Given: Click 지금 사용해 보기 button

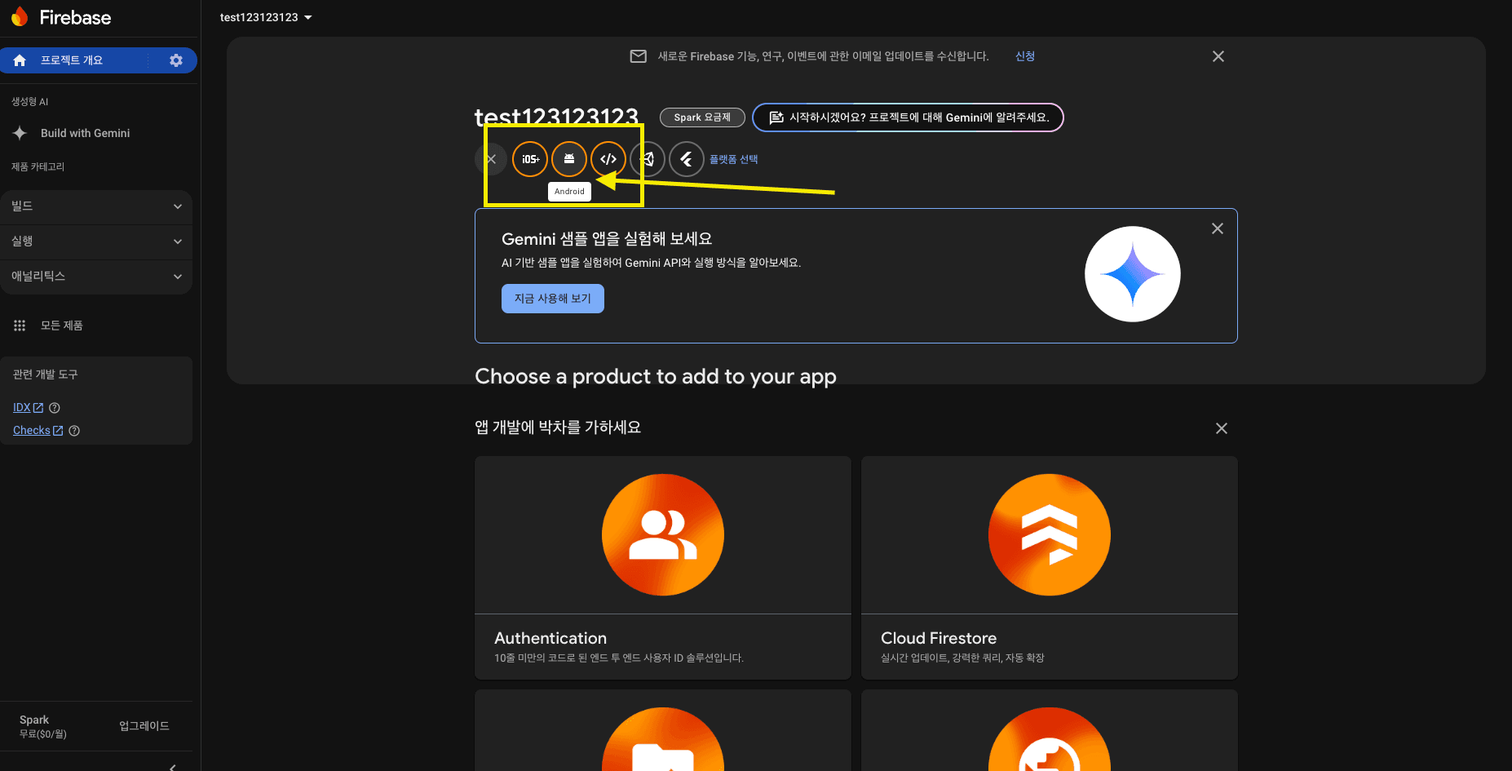Looking at the screenshot, I should coord(553,299).
